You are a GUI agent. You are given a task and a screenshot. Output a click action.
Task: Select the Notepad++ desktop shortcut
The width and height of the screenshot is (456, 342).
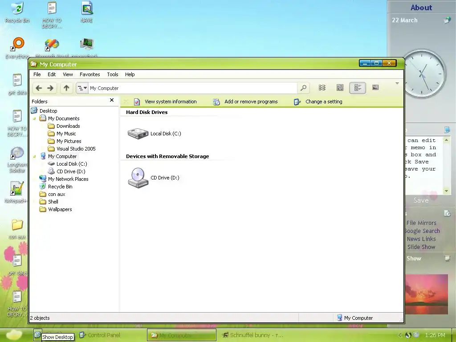click(16, 192)
